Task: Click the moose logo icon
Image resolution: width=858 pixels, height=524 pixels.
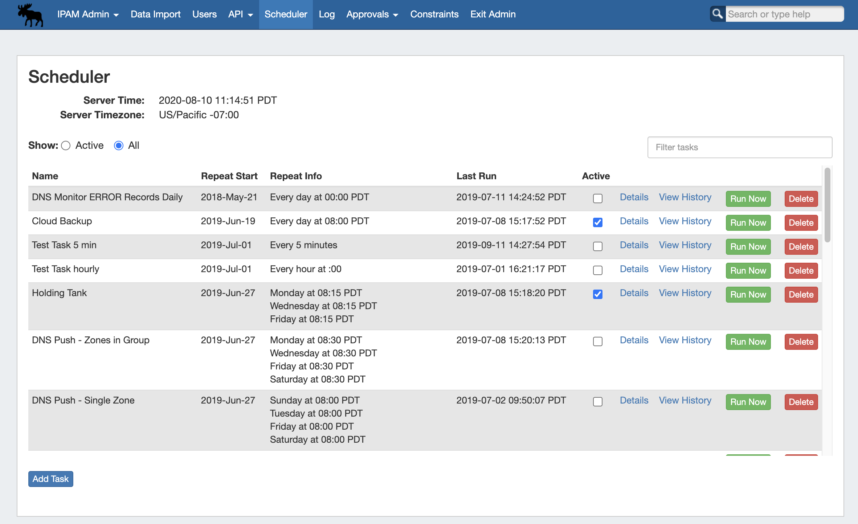Action: tap(30, 15)
